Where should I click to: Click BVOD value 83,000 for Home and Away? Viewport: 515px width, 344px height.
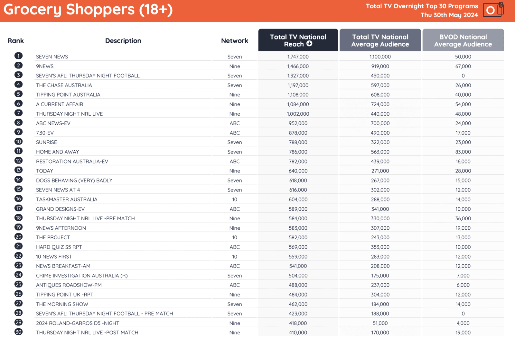pyautogui.click(x=463, y=152)
